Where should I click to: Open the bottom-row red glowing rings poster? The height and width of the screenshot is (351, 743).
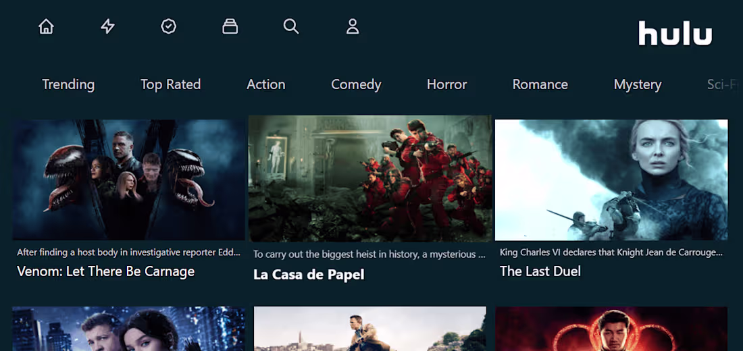pos(611,329)
